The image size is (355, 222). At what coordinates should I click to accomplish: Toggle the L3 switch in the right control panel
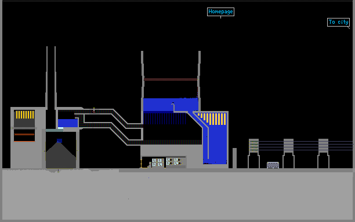tap(178, 160)
